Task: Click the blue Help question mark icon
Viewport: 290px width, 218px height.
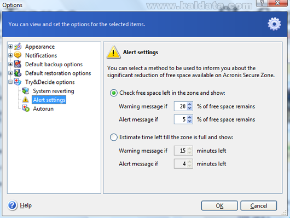Action: 12,205
